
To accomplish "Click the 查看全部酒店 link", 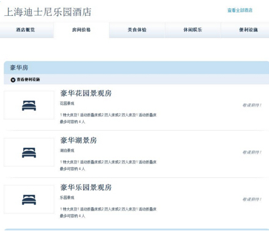I will click(240, 10).
